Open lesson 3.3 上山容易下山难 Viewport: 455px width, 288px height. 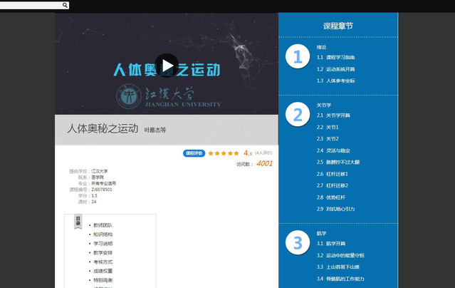pyautogui.click(x=338, y=267)
